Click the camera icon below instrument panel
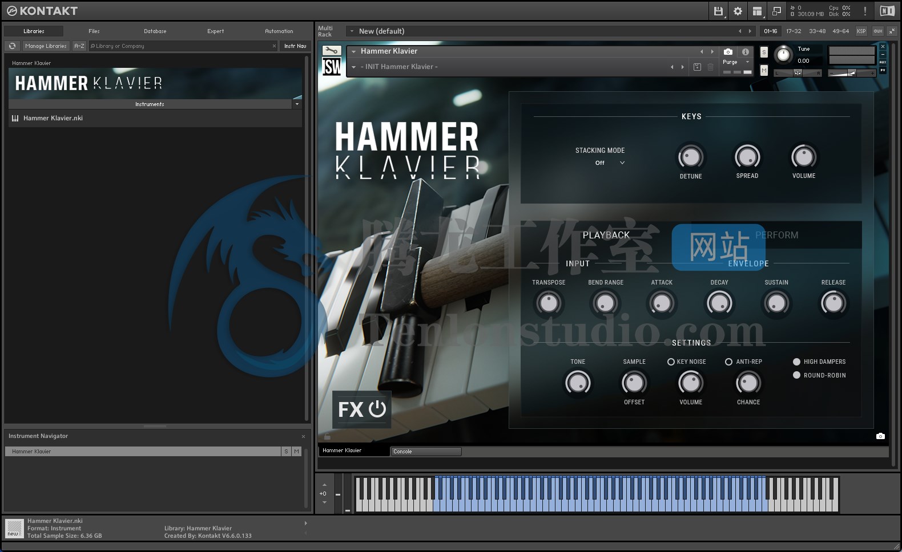The height and width of the screenshot is (552, 902). (880, 436)
